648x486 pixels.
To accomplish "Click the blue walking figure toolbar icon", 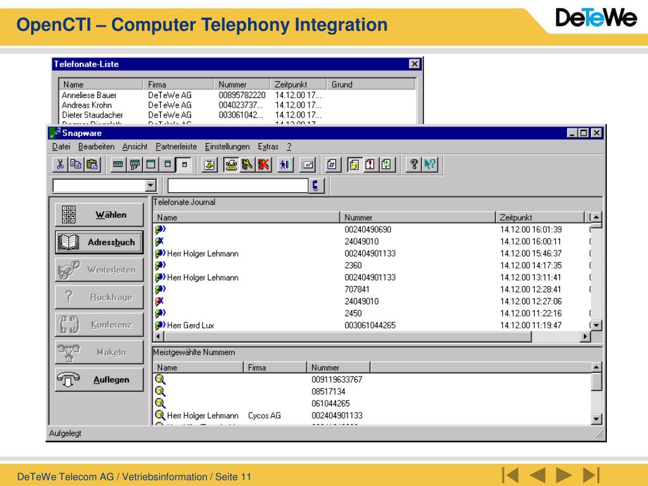I will point(284,165).
